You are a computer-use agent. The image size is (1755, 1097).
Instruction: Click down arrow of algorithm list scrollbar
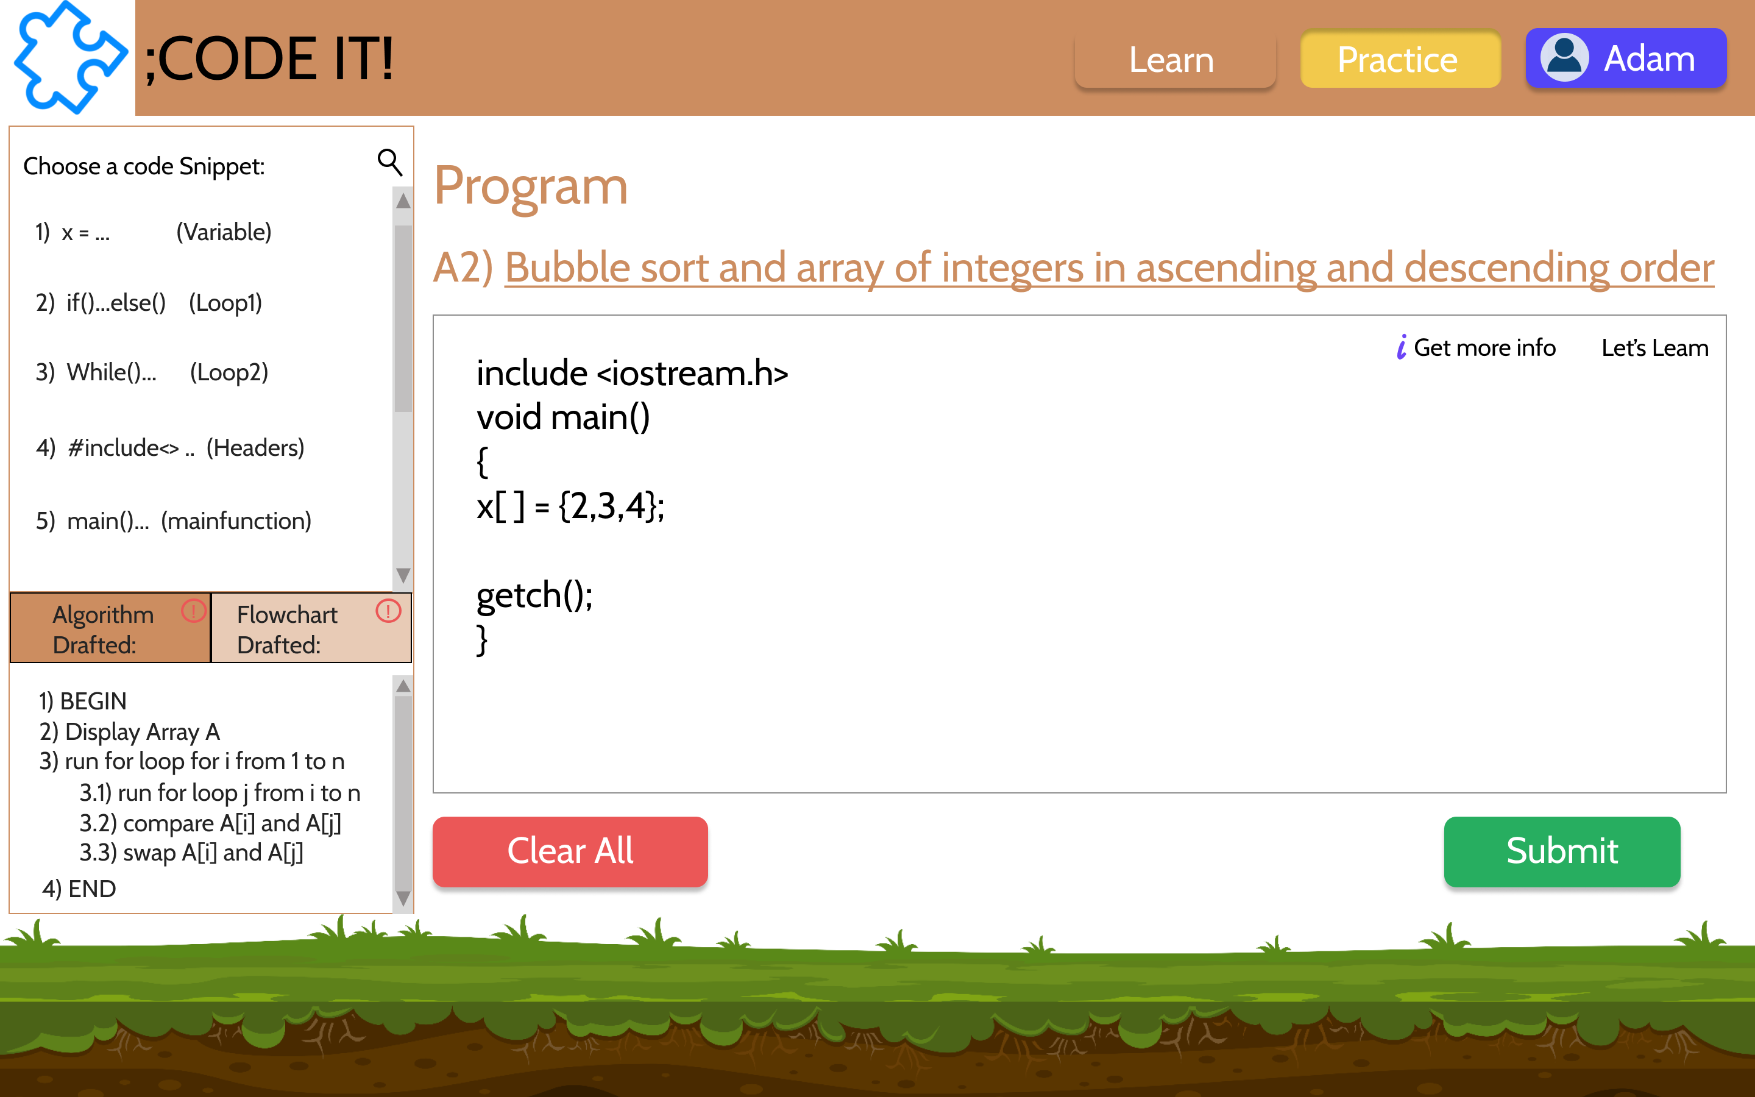point(403,898)
